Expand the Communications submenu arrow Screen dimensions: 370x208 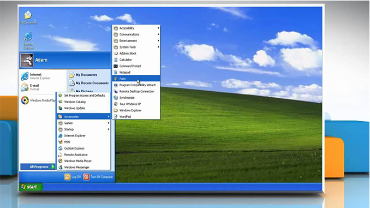tap(158, 34)
